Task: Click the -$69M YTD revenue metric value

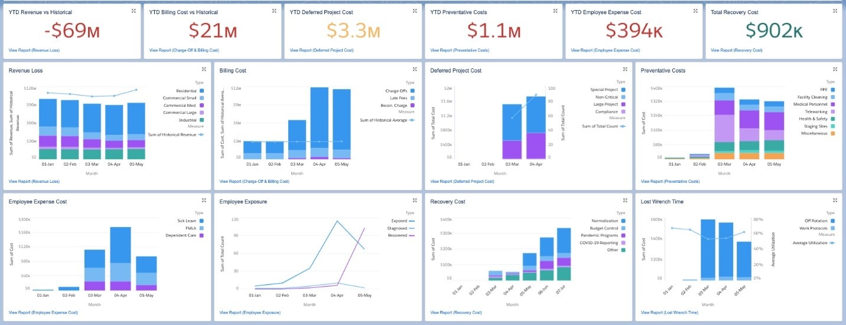Action: click(72, 31)
